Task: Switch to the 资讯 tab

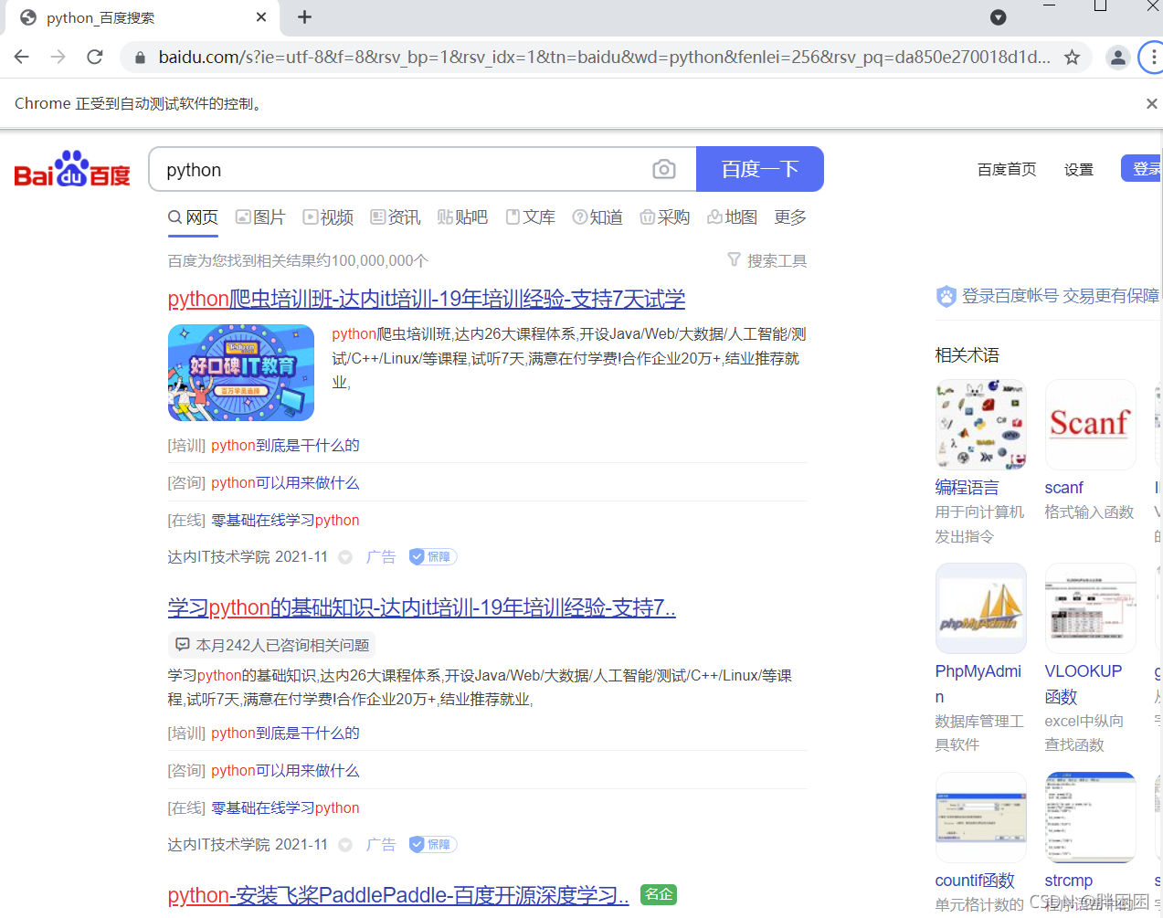Action: 396,217
